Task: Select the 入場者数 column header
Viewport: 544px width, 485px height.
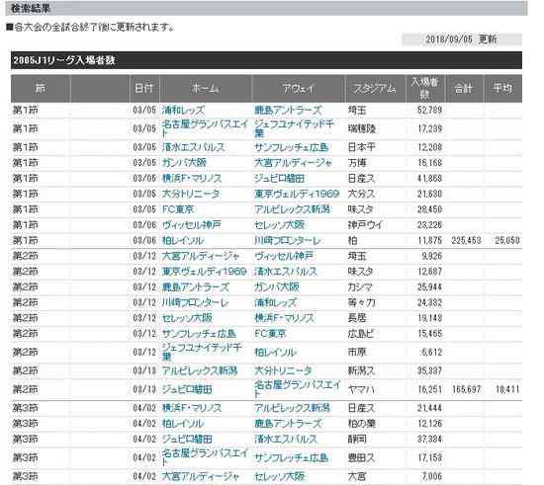Action: pyautogui.click(x=425, y=88)
